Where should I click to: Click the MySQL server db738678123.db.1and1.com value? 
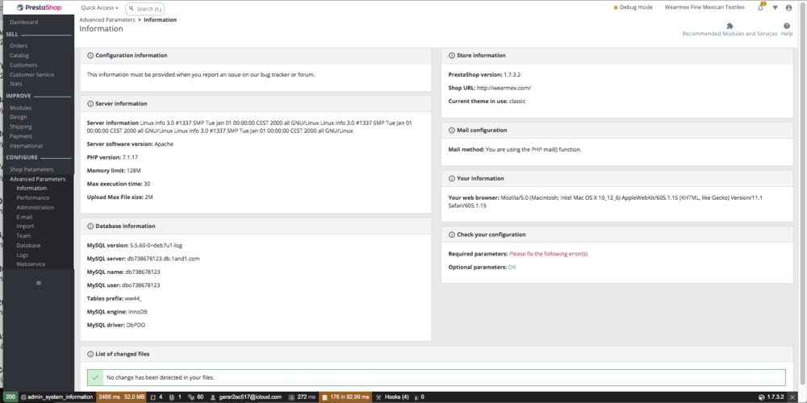coord(163,259)
